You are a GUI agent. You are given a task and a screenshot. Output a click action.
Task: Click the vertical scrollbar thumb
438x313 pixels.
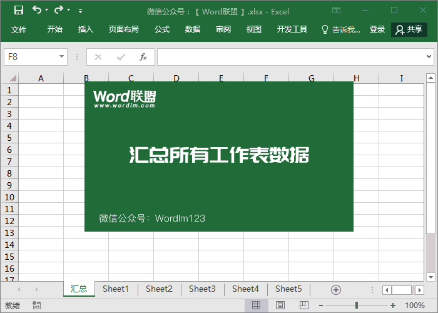point(430,158)
